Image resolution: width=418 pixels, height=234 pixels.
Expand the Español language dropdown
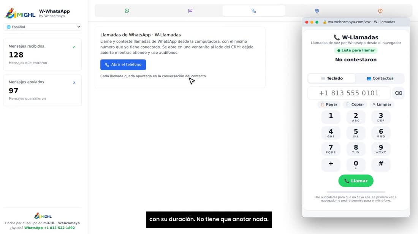point(43,27)
